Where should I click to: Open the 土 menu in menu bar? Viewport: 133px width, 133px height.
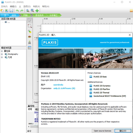tap(20, 6)
